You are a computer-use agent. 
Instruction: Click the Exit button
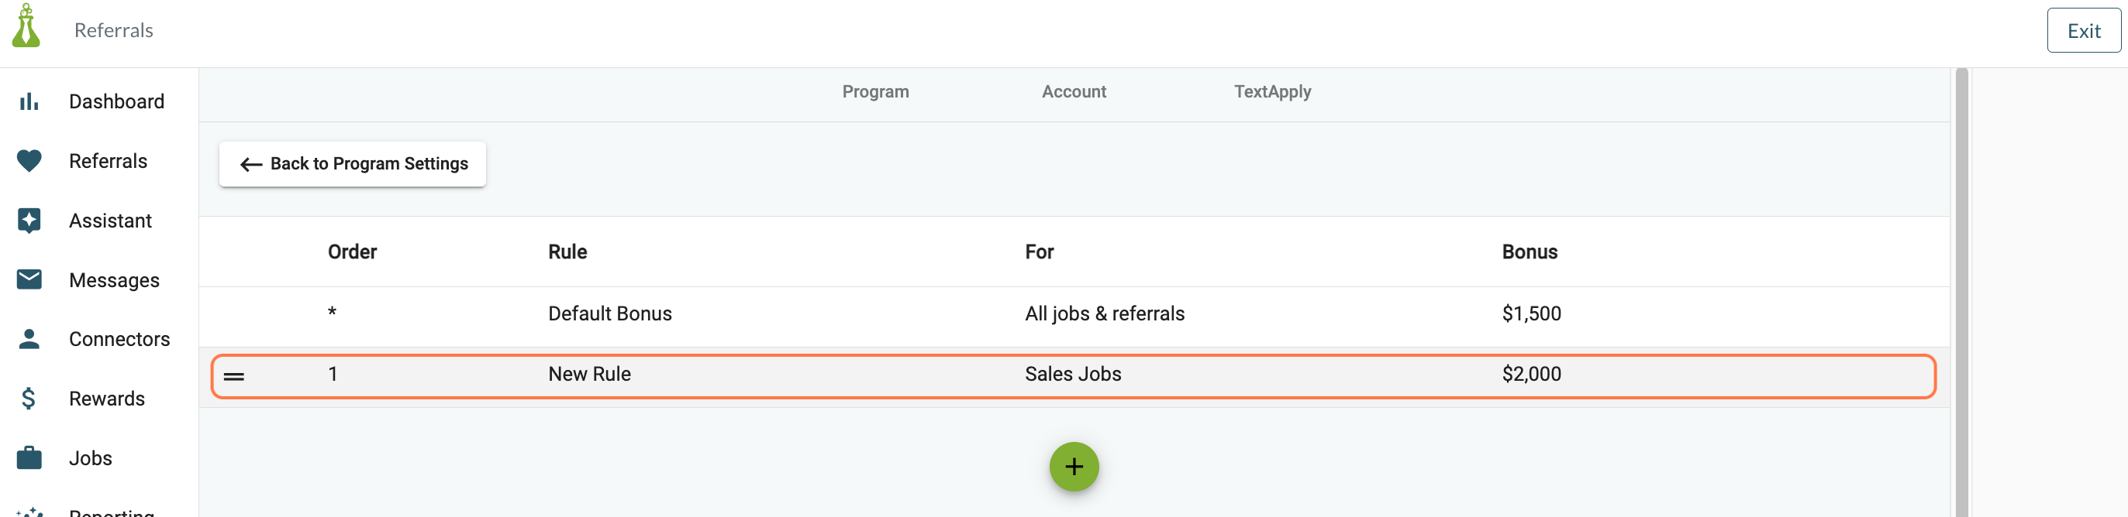[x=2083, y=30]
